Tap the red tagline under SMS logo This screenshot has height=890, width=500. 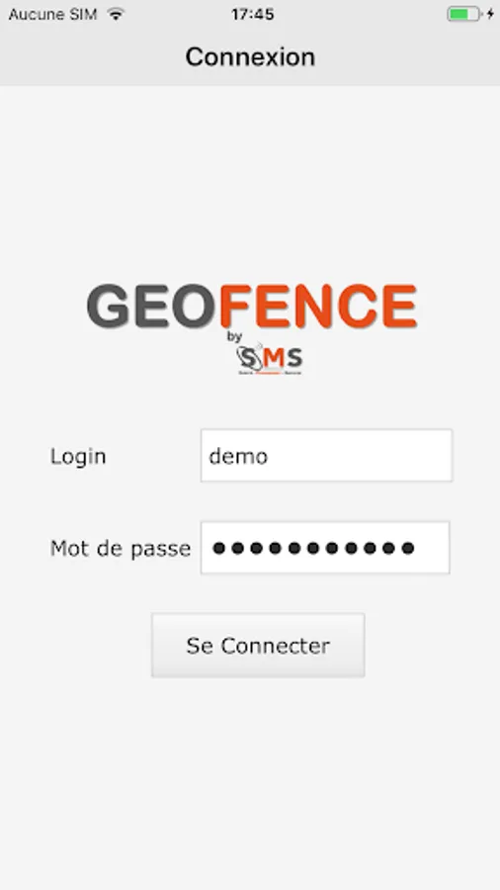(270, 373)
